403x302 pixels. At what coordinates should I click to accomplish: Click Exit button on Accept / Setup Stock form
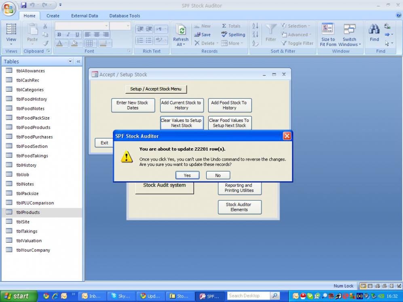tap(104, 143)
